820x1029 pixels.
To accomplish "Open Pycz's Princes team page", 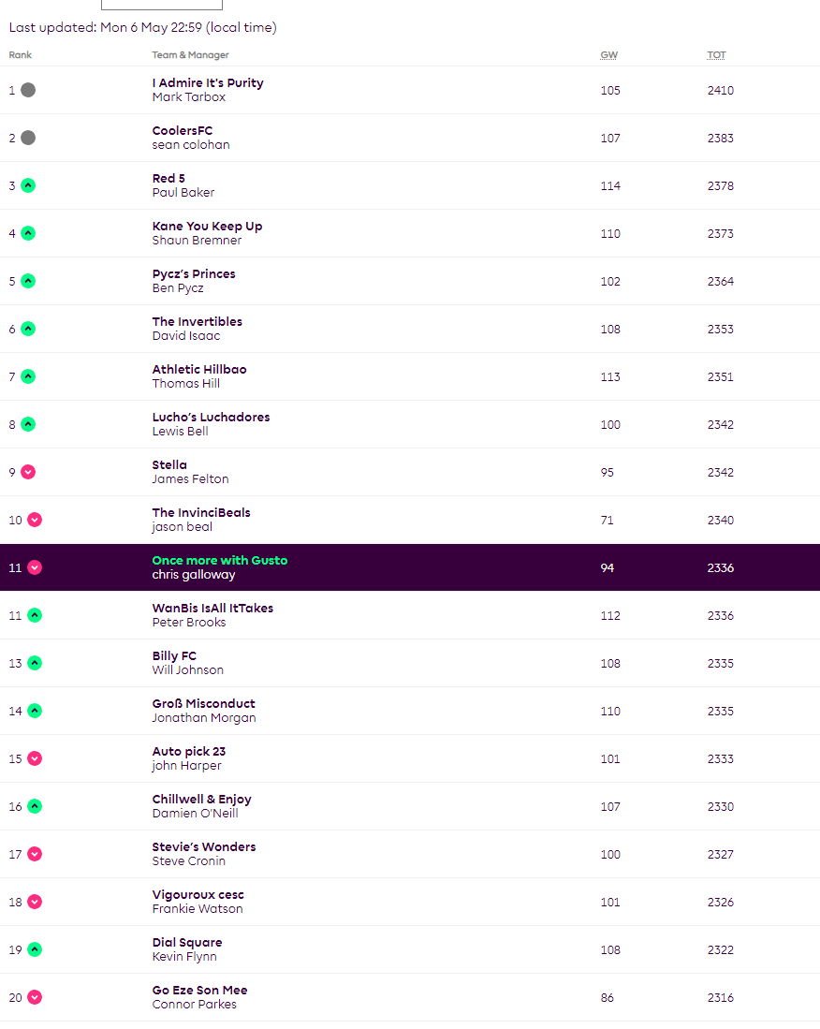I will click(x=194, y=273).
